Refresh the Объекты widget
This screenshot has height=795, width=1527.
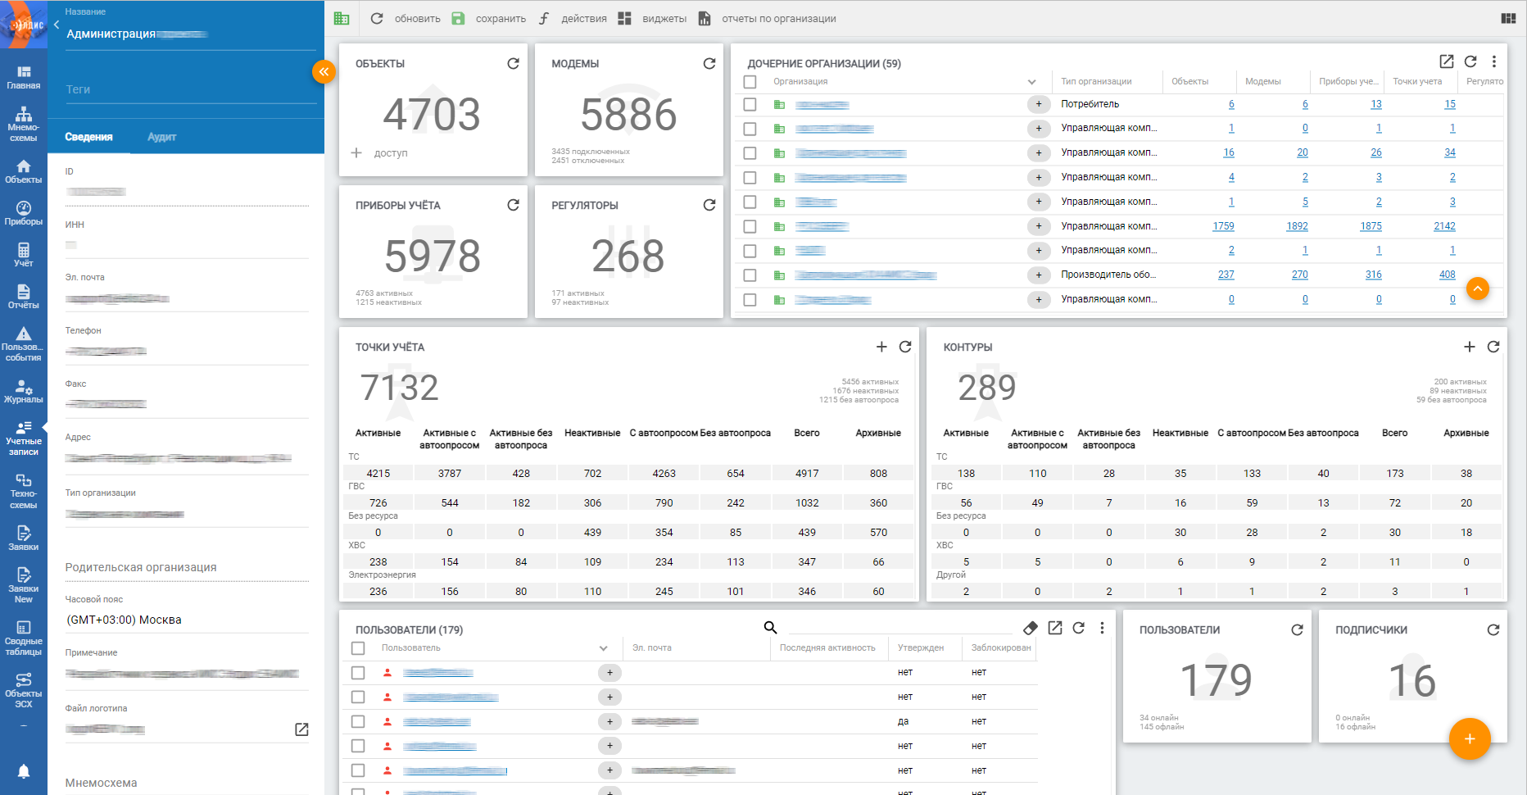(x=513, y=63)
